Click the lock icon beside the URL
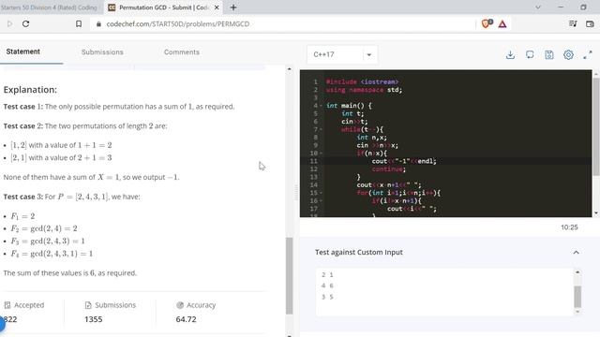 (98, 23)
